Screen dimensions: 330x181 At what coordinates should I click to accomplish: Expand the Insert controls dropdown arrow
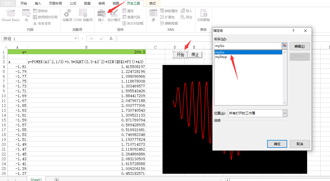(x=102, y=24)
